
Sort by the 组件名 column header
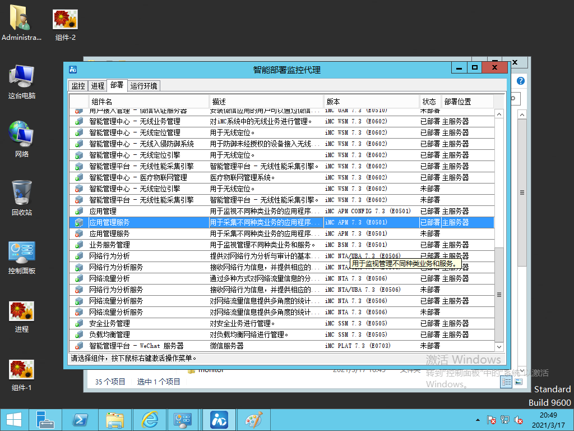tap(149, 102)
